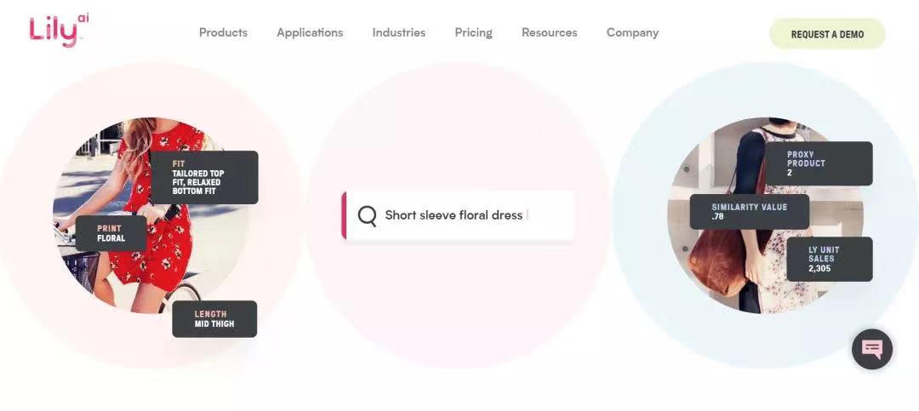Select the Length Mid Thigh tag
Viewport: 919px width, 411px height.
214,319
